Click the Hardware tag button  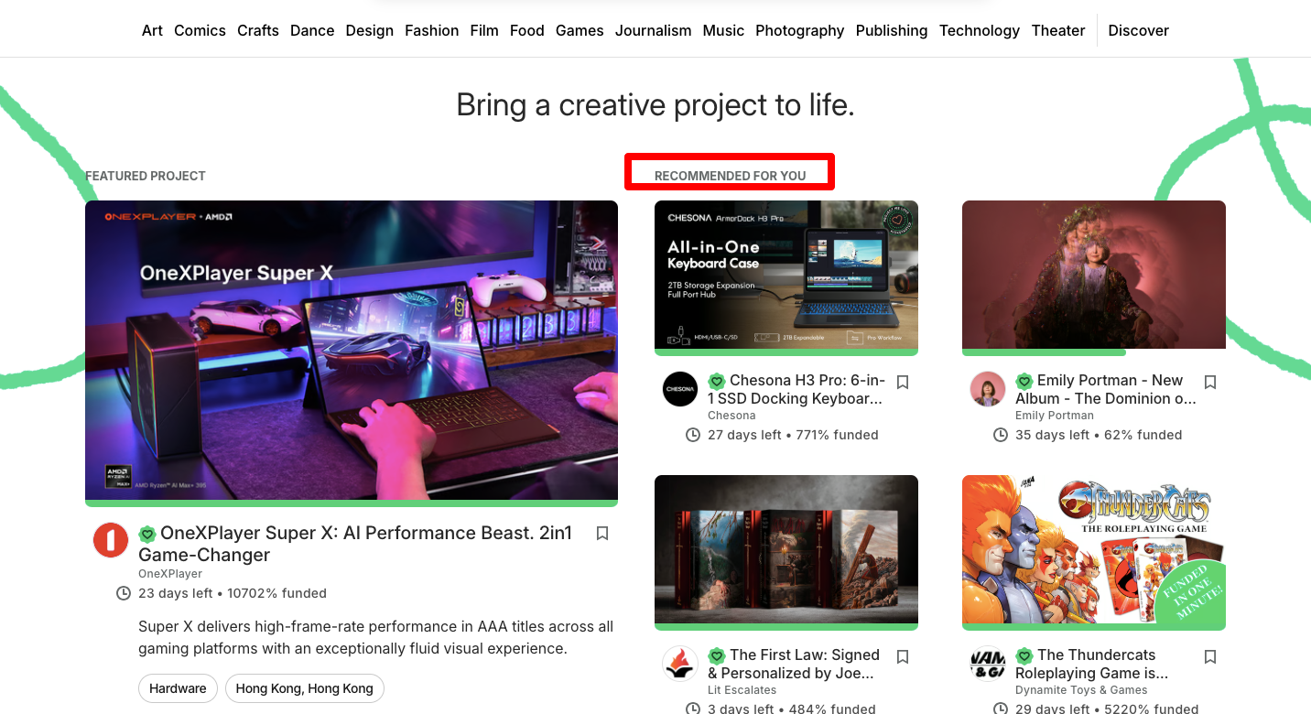(178, 688)
